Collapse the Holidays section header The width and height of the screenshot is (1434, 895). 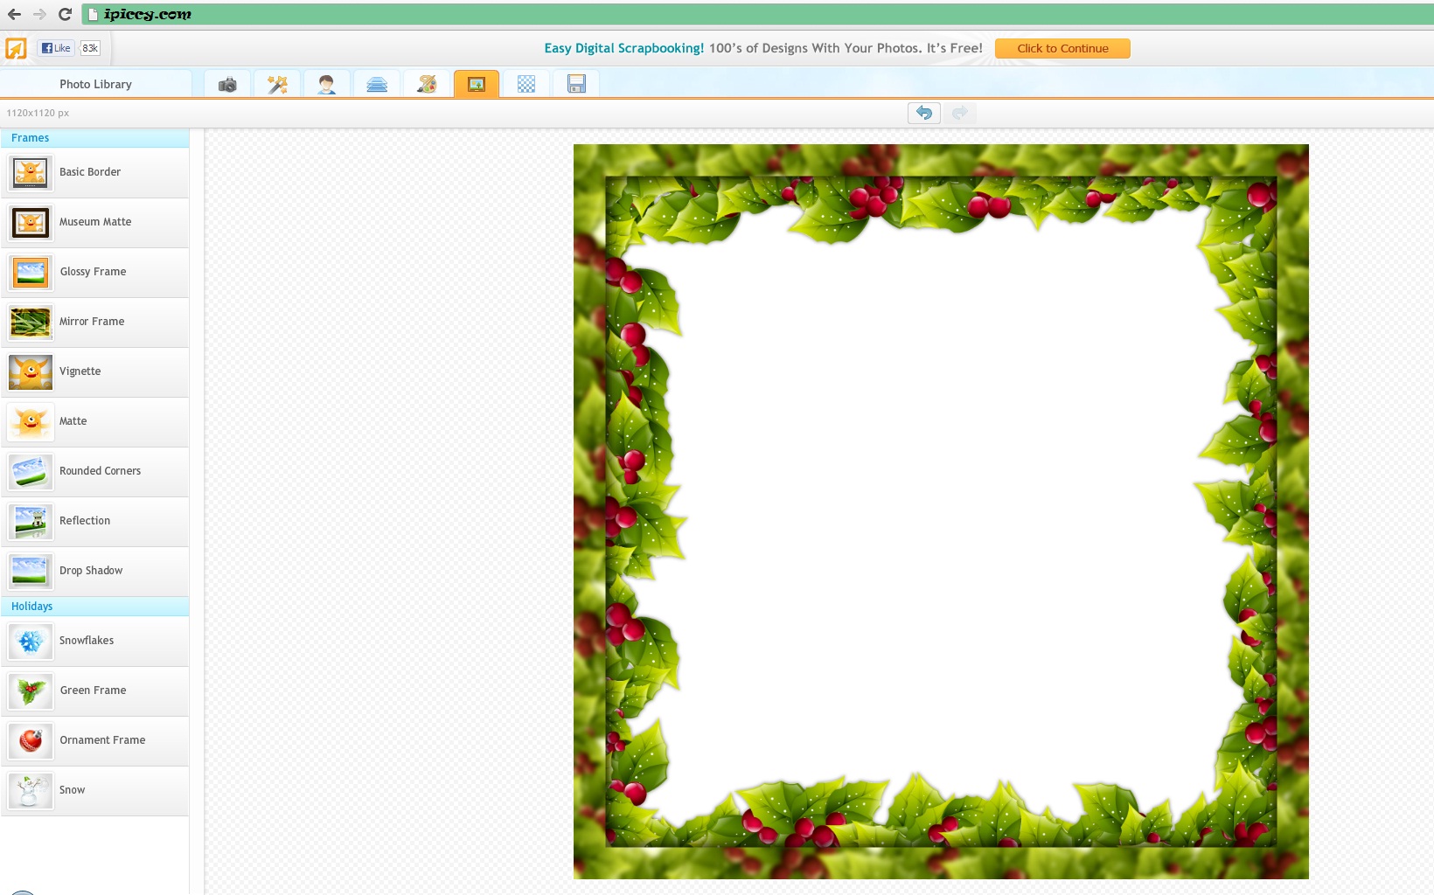point(94,607)
